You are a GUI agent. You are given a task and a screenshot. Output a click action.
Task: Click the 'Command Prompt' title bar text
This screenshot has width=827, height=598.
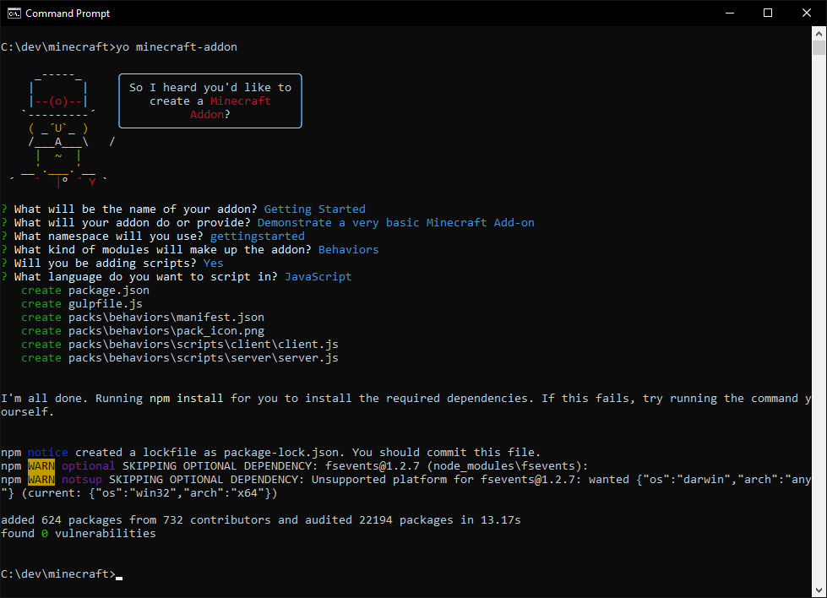point(68,14)
